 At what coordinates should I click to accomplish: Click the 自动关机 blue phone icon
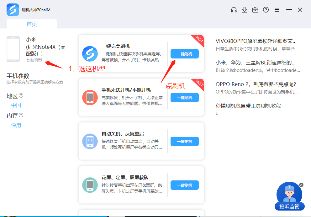(x=90, y=141)
